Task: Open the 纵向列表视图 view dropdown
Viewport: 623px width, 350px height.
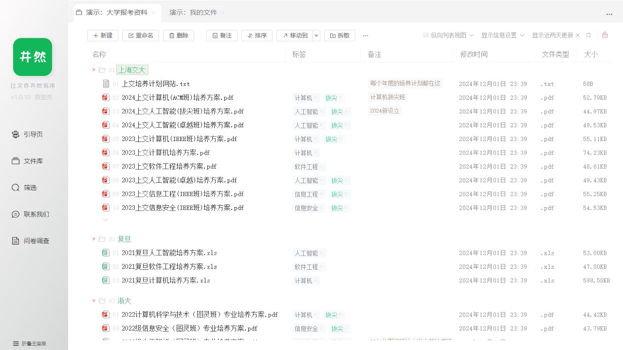Action: [448, 35]
